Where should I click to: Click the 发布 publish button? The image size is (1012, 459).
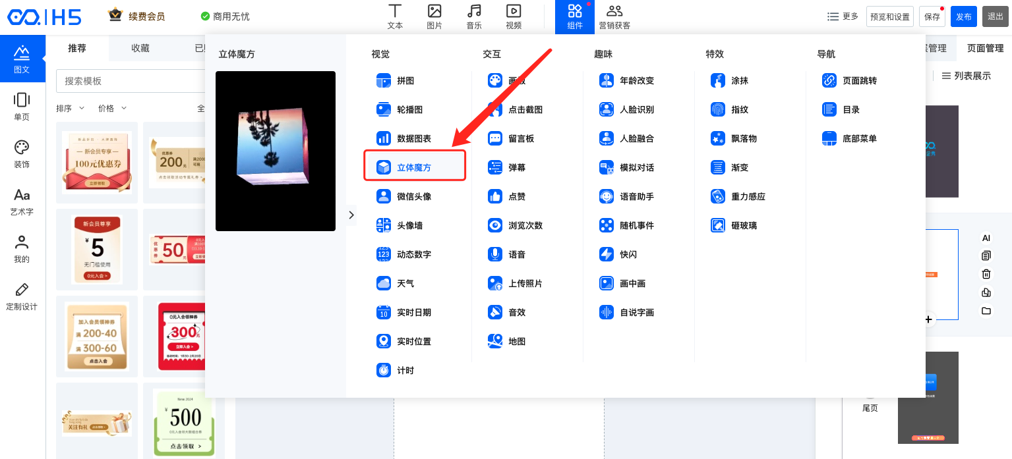(x=964, y=16)
